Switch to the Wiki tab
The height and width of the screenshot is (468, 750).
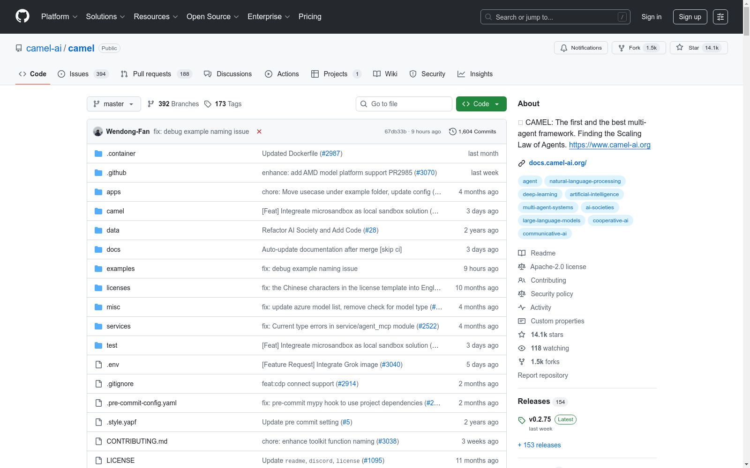tap(385, 74)
